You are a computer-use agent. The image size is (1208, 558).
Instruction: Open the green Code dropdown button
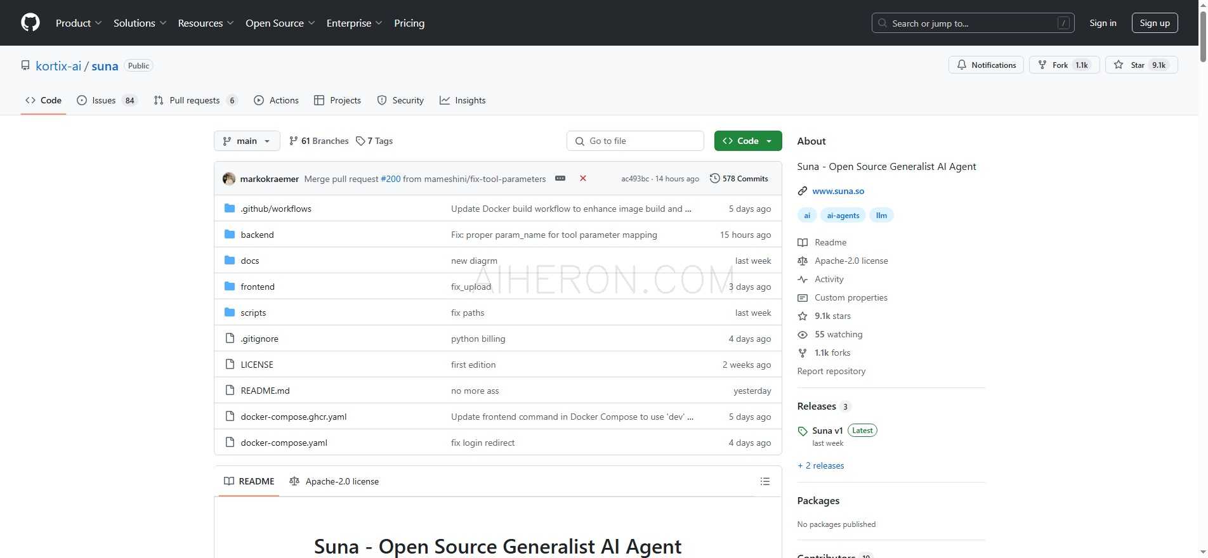pos(748,141)
